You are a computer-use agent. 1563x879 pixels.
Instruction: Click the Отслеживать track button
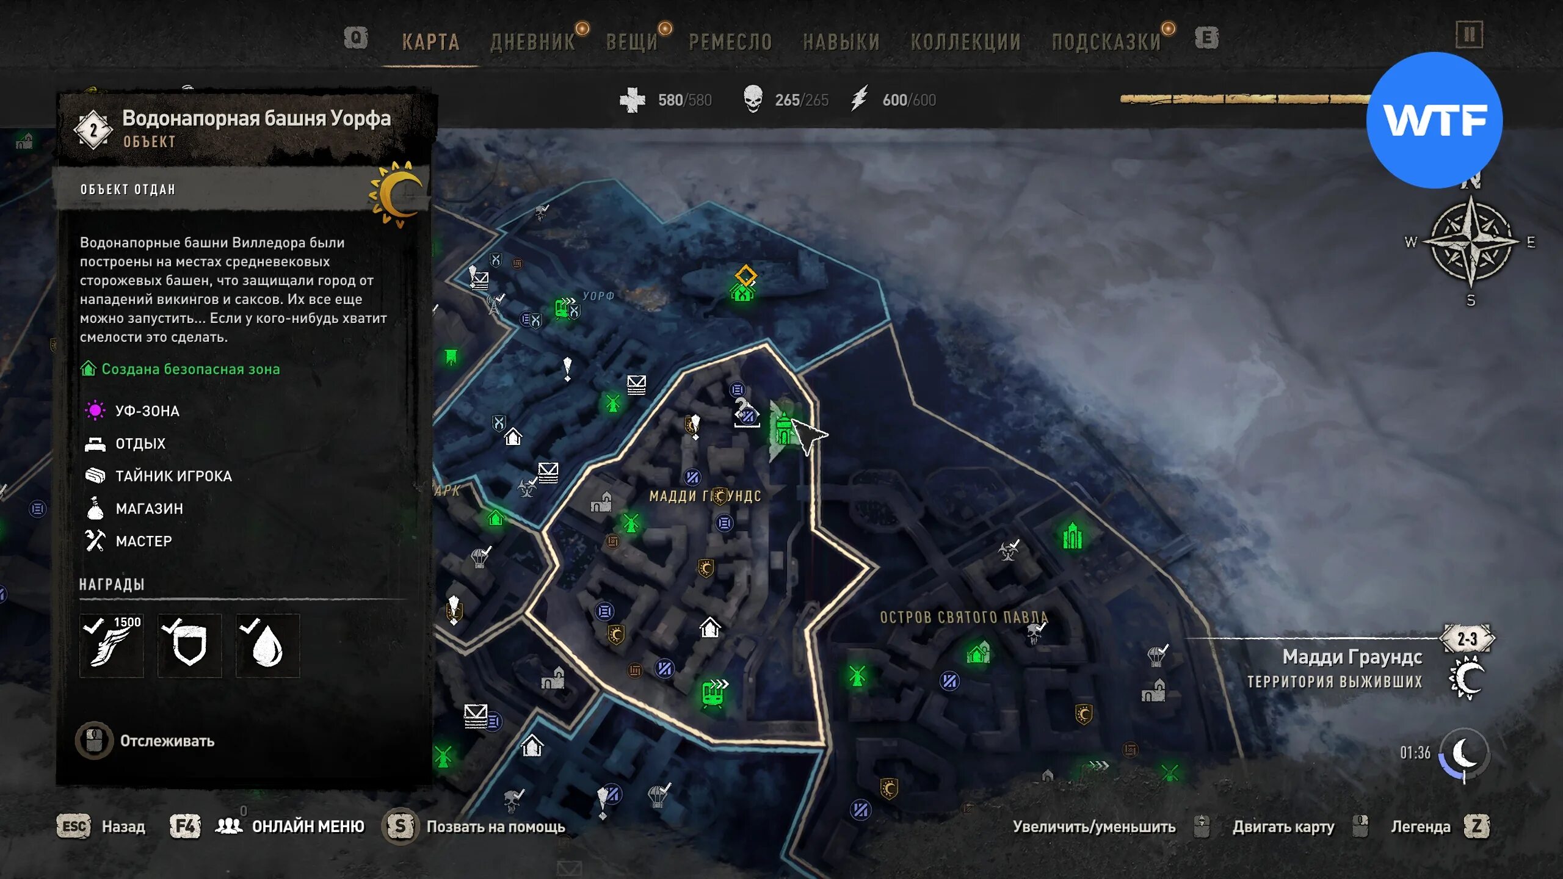(x=145, y=740)
